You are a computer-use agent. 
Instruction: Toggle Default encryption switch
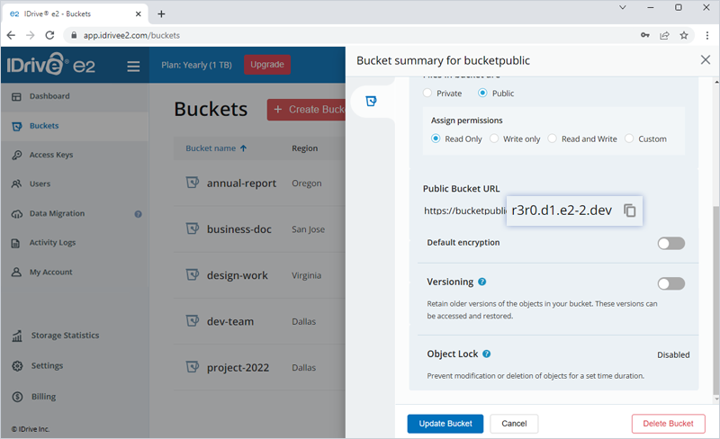670,244
